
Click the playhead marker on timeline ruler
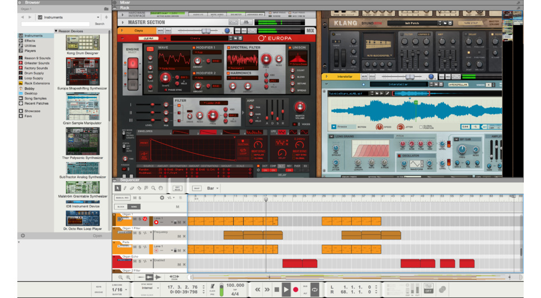coord(266,199)
